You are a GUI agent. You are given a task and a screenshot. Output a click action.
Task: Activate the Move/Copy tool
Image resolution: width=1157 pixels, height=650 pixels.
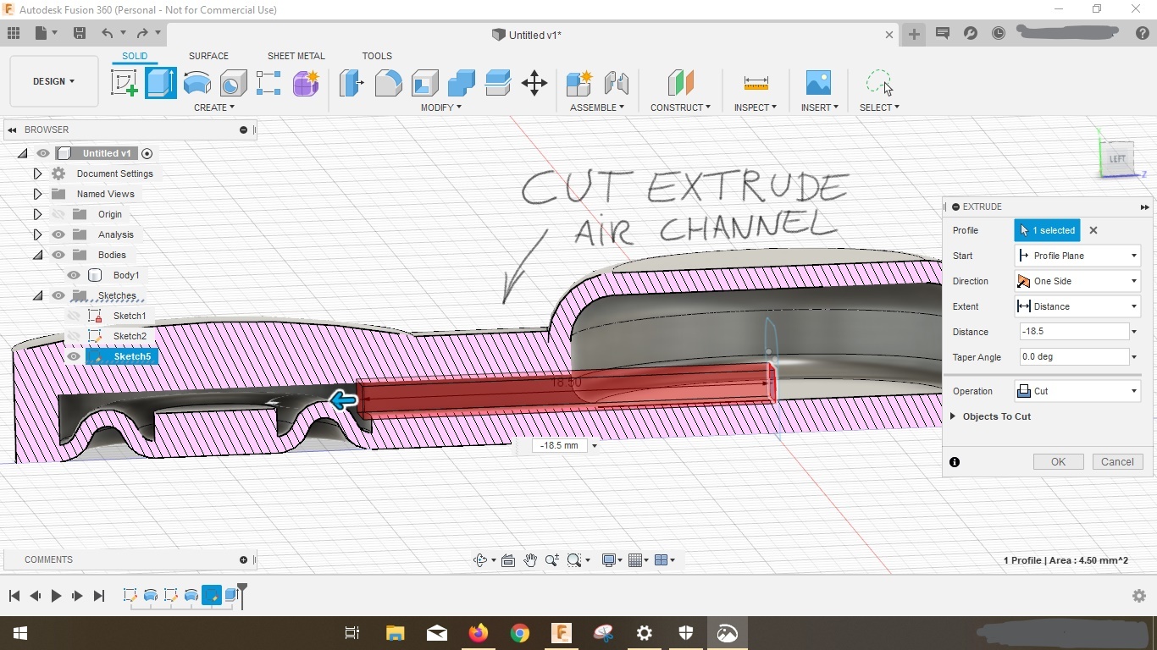pos(534,83)
